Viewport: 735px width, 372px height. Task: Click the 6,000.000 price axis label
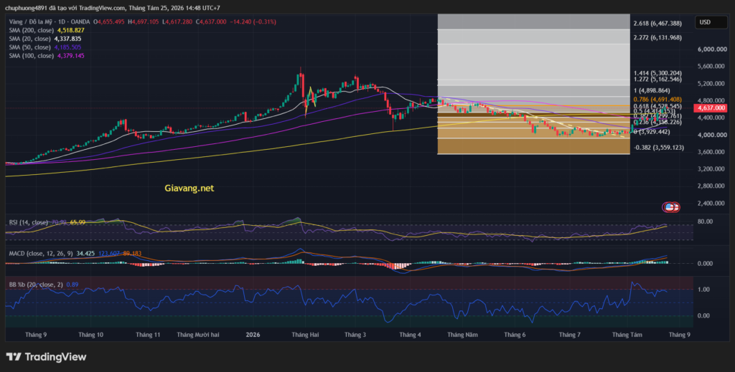coord(712,49)
